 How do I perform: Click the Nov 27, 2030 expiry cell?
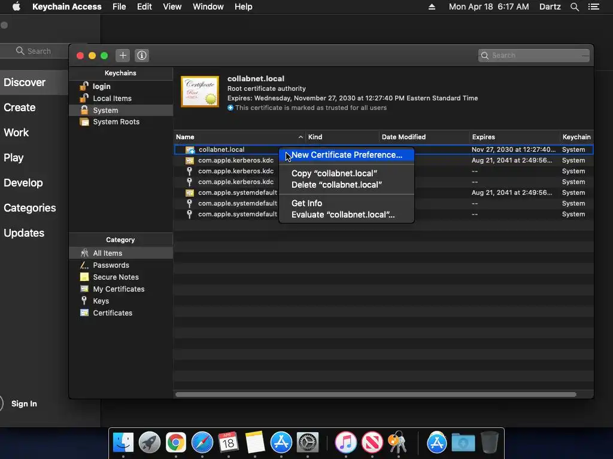(x=513, y=149)
